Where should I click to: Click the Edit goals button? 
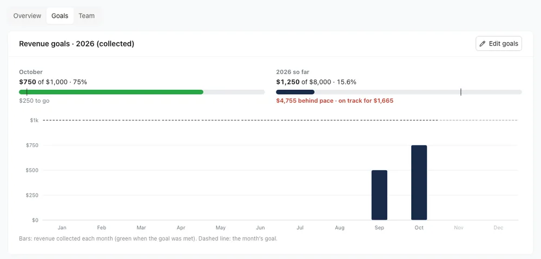point(499,44)
